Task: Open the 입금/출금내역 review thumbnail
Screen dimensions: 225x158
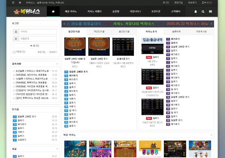Action: 152,46
